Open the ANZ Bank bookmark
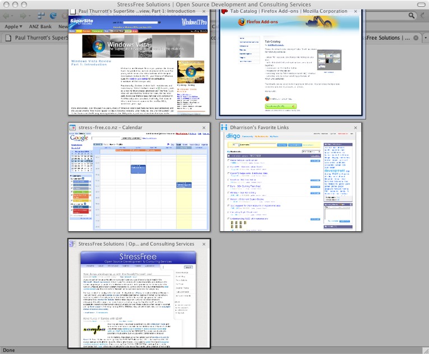Screen dimensions: 429x354 [40, 26]
